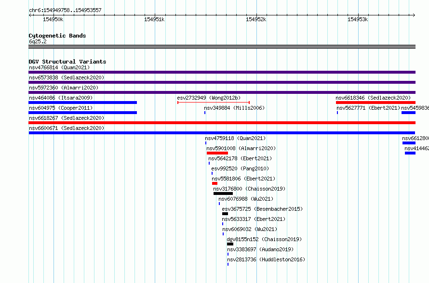The image size is (429, 283).
Task: Open the nsv6076988 (Wu2021) label
Action: pos(246,199)
